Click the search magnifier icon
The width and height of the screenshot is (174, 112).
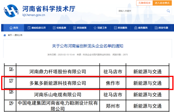tap(168, 11)
